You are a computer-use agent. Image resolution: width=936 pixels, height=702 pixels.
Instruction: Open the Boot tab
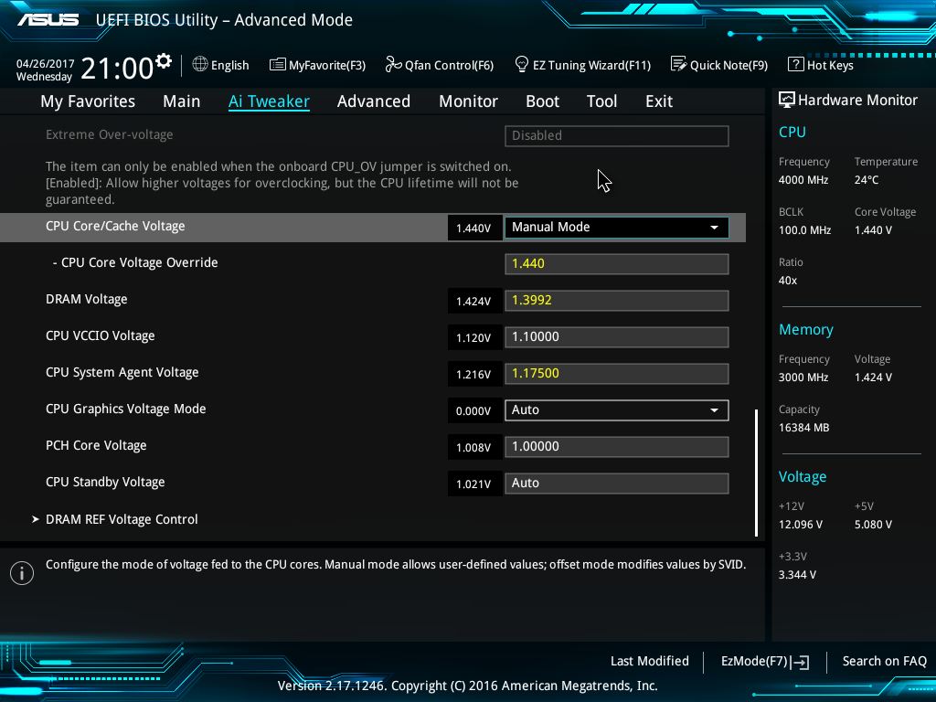point(542,101)
